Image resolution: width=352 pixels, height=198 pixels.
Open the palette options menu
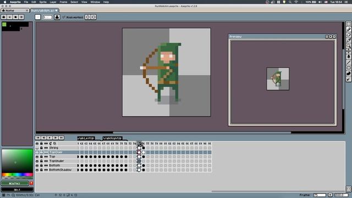click(21, 17)
